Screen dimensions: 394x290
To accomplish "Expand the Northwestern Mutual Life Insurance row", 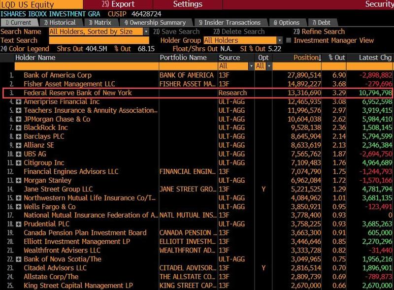I will pyautogui.click(x=19, y=198).
